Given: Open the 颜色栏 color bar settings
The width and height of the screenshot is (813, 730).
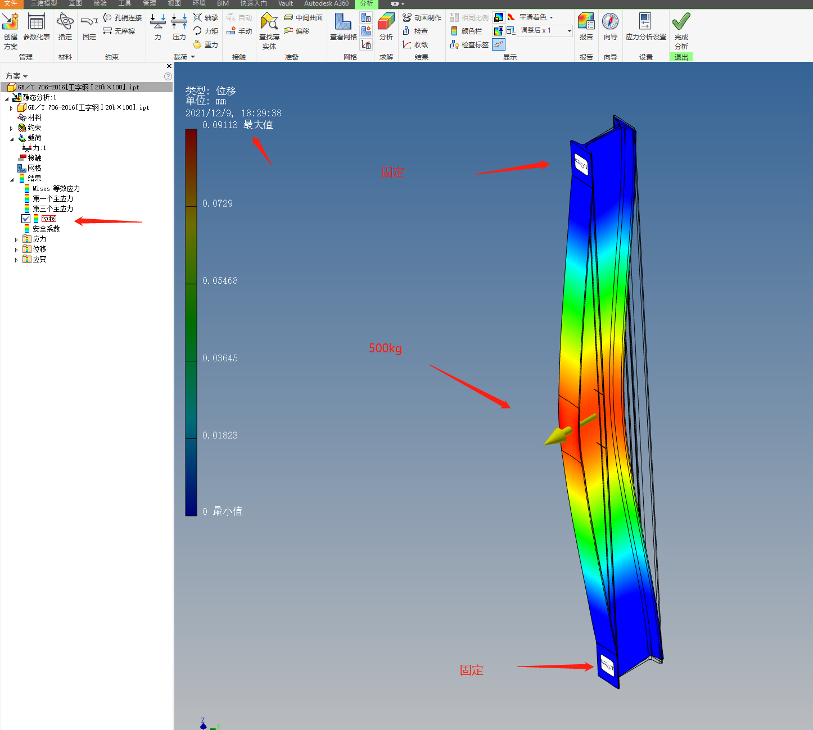Looking at the screenshot, I should [x=467, y=31].
